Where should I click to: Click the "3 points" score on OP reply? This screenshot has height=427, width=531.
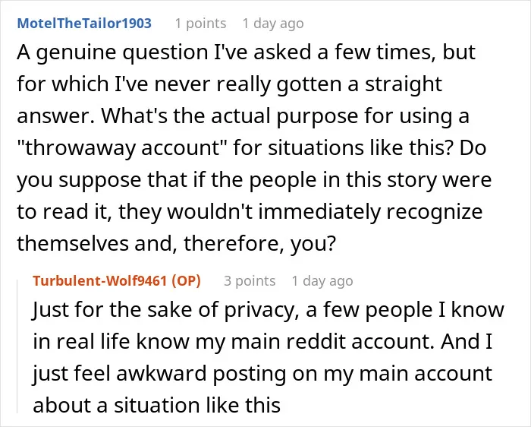(x=250, y=281)
